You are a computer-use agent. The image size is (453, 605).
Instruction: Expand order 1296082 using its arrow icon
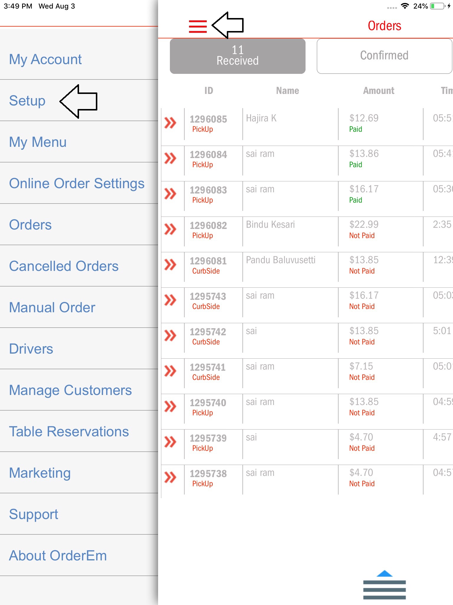(170, 229)
